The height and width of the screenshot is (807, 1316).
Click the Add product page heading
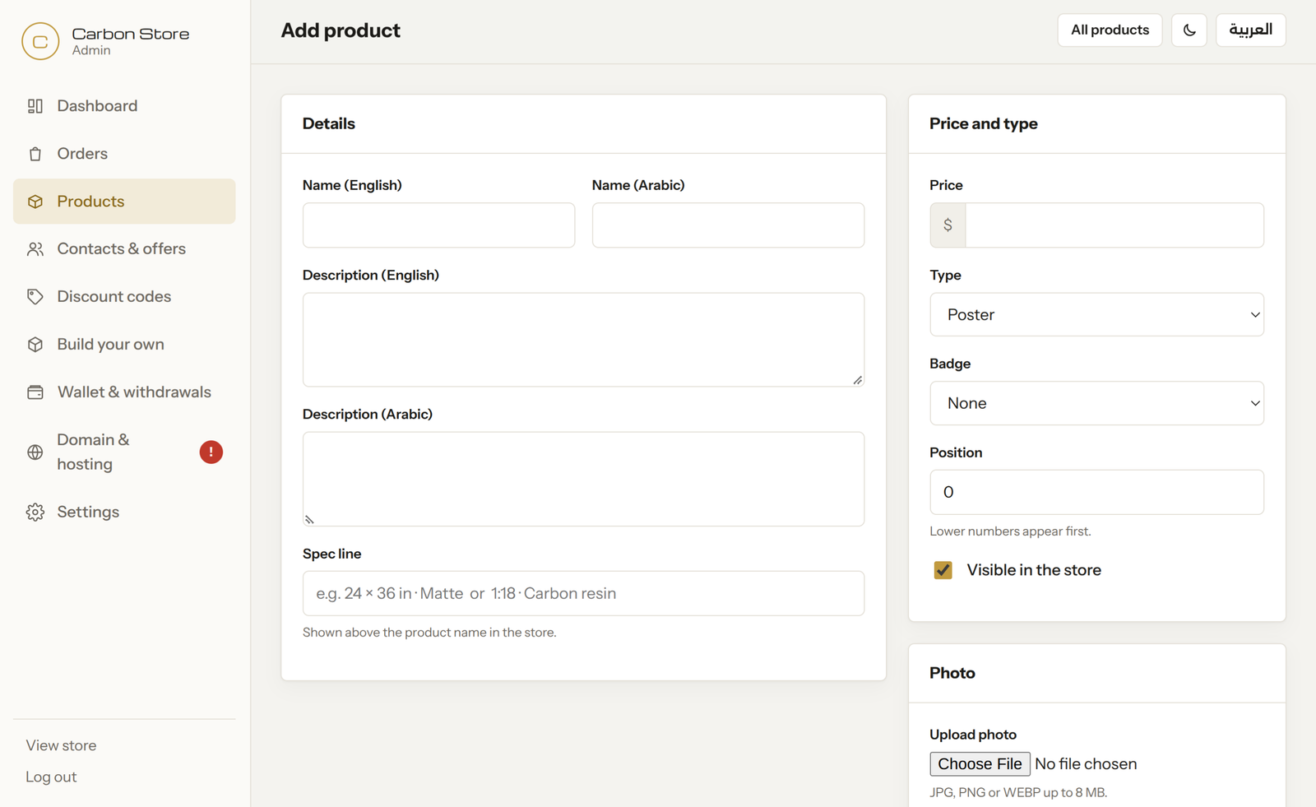(341, 30)
